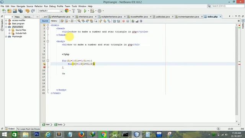The image size is (245, 138).
Task: Open the Refactor menu
Action: tap(38, 6)
